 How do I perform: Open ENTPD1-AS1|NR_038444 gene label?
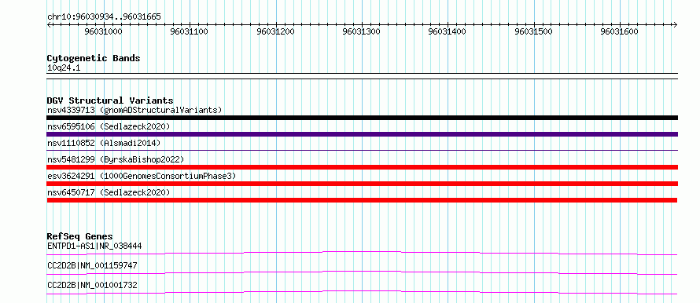tap(94, 246)
